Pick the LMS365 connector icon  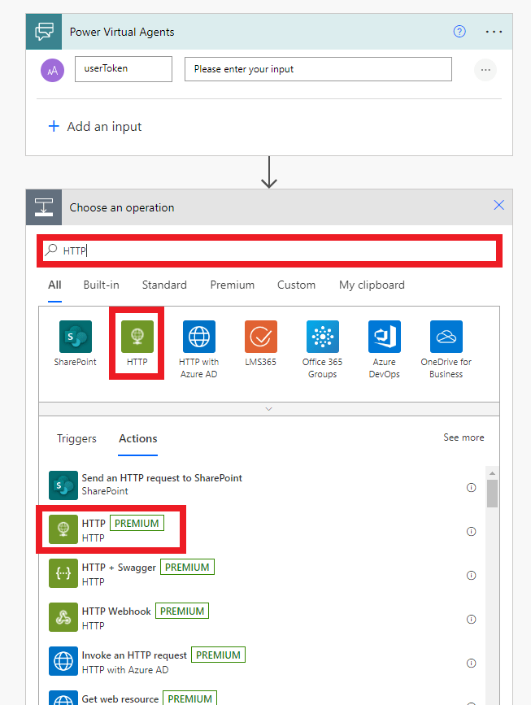261,337
